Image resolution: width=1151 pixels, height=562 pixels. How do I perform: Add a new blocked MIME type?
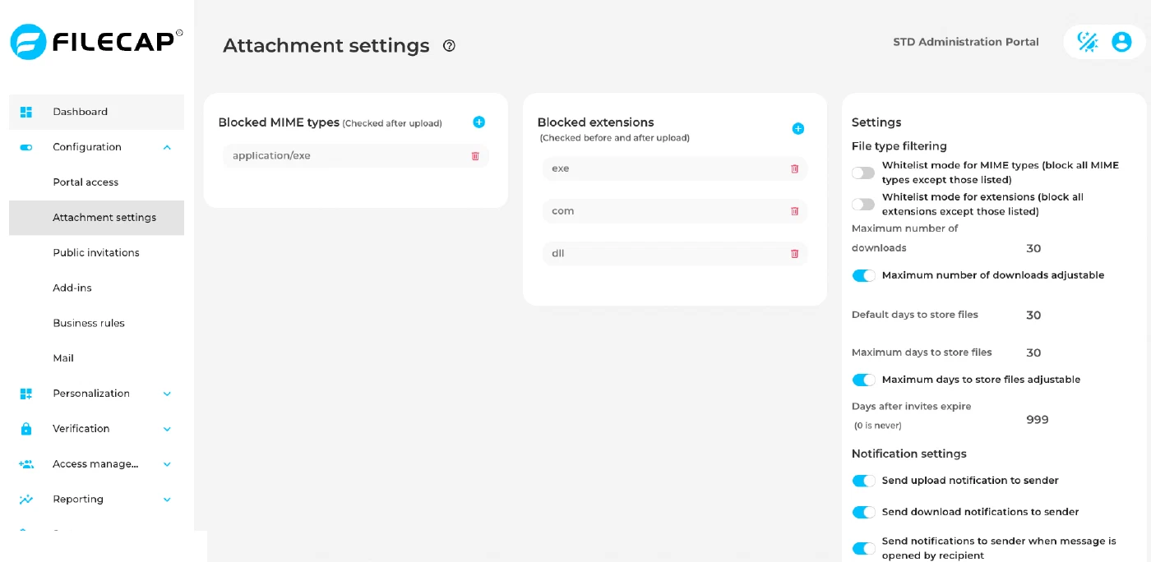(x=479, y=122)
